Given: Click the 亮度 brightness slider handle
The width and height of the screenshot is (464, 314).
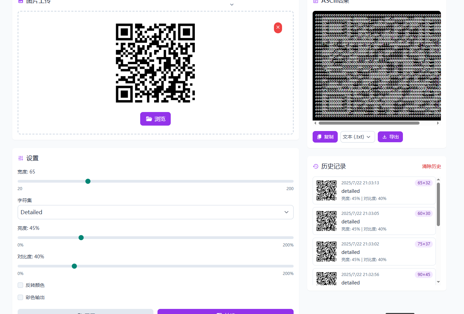Looking at the screenshot, I should pos(81,238).
